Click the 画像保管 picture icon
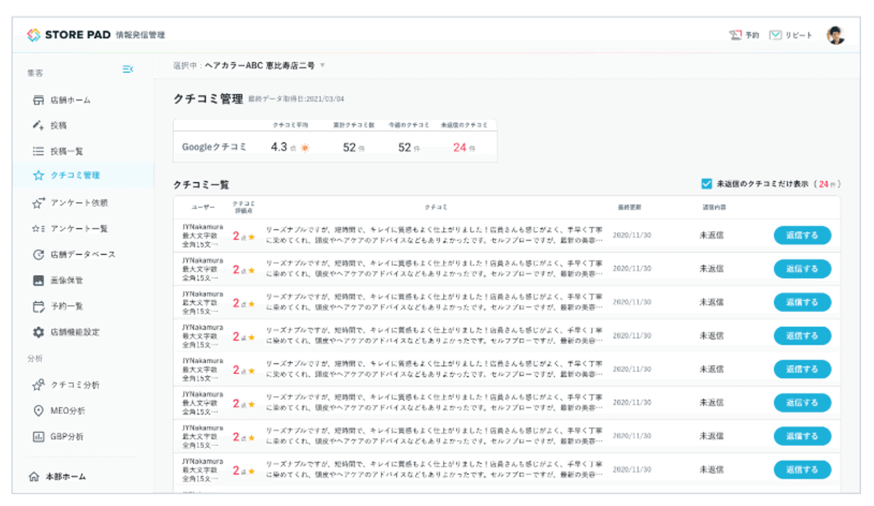The image size is (874, 506). point(39,281)
